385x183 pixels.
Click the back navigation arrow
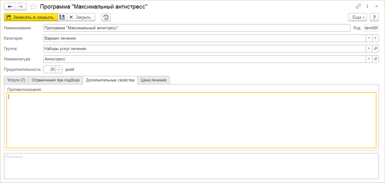click(x=9, y=6)
